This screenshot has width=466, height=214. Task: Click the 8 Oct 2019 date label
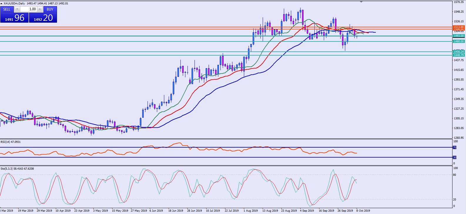click(x=363, y=211)
